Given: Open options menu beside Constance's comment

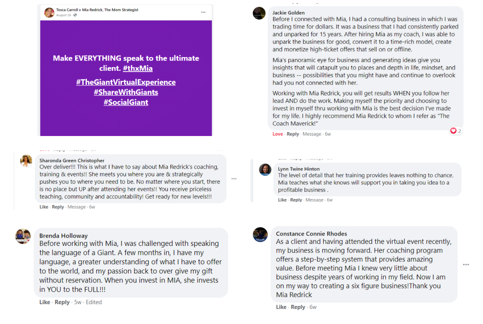Looking at the screenshot, I should coord(466,265).
